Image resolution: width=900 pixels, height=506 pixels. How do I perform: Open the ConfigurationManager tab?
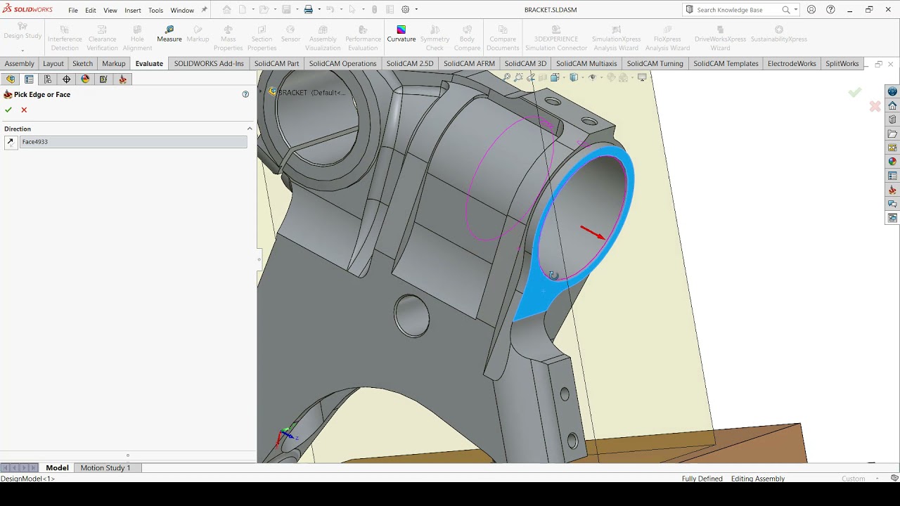[48, 79]
